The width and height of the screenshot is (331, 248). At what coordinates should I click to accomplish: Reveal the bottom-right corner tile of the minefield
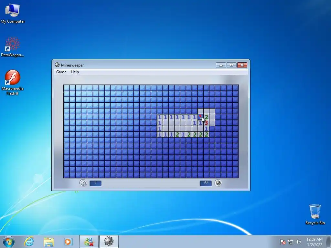click(x=235, y=175)
